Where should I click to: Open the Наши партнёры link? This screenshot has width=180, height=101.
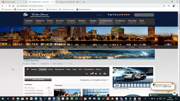click(x=144, y=47)
